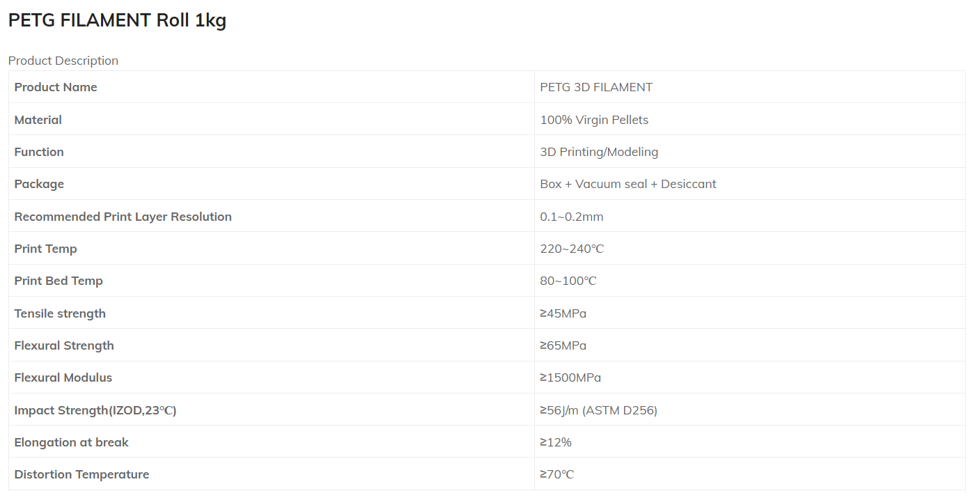
Task: Click the PETG FILAMENT Roll 1kg heading
Action: pyautogui.click(x=117, y=20)
